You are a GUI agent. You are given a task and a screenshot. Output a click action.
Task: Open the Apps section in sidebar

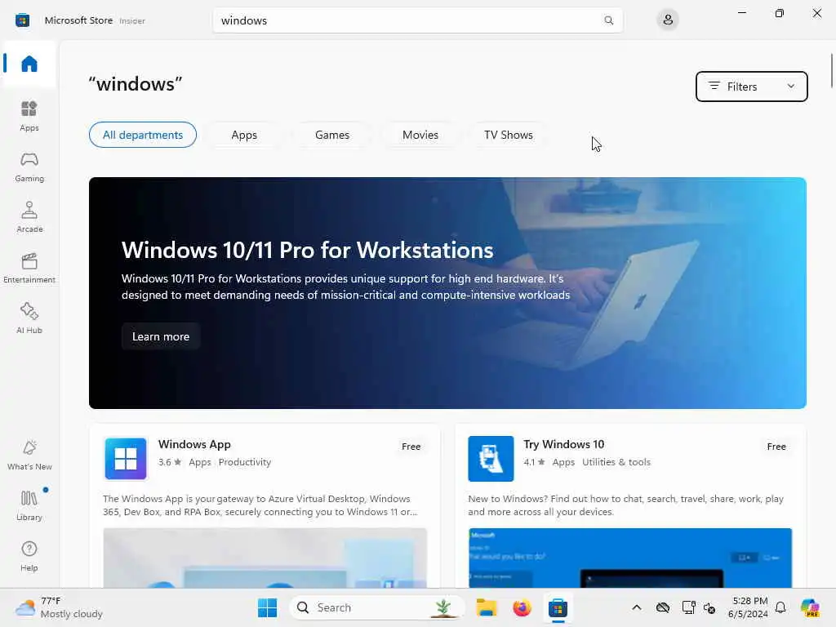[x=29, y=116]
